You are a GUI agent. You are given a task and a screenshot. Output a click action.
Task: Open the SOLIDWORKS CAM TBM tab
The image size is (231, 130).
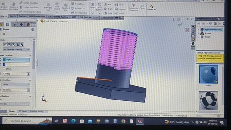click(x=112, y=18)
